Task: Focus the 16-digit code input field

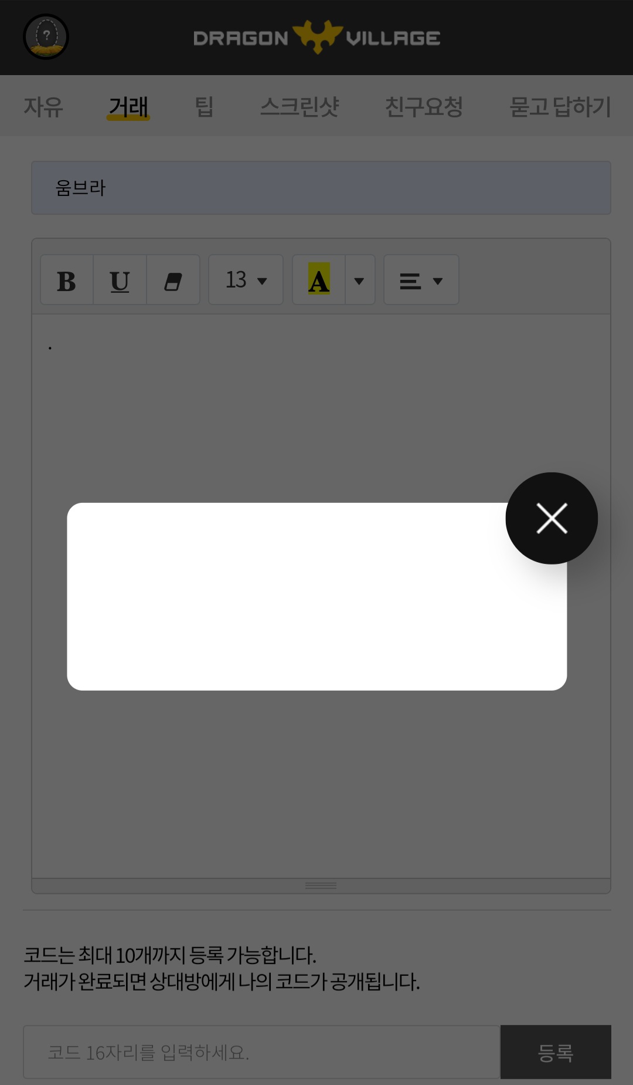Action: pos(261,1052)
